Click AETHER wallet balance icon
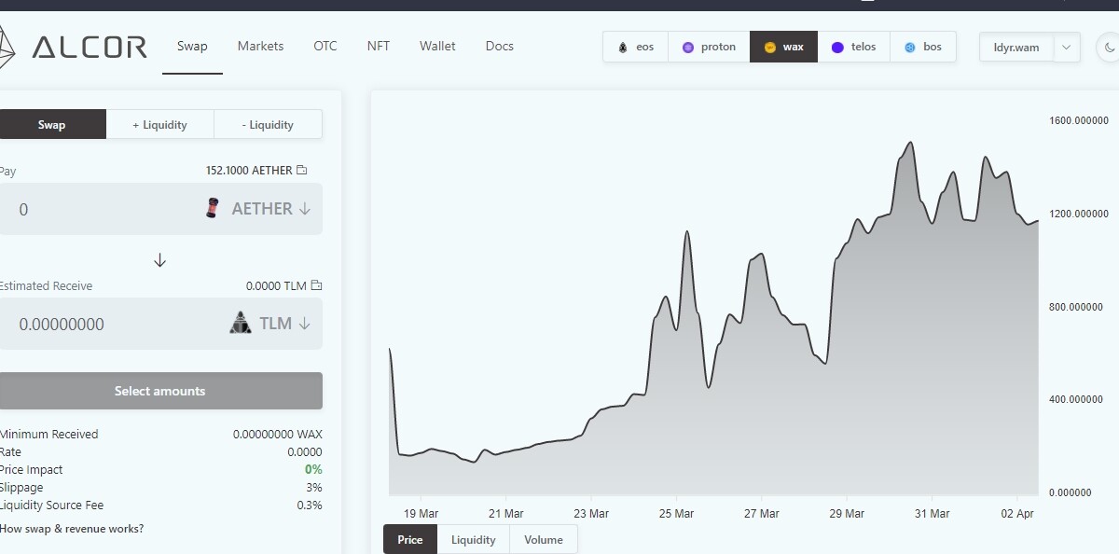The image size is (1119, 554). click(x=301, y=170)
